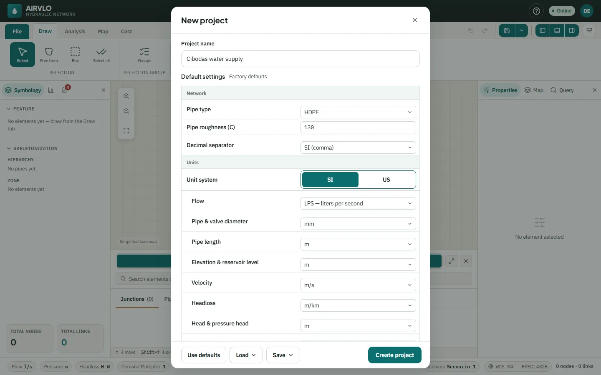Open the Properties panel tab

tap(500, 90)
